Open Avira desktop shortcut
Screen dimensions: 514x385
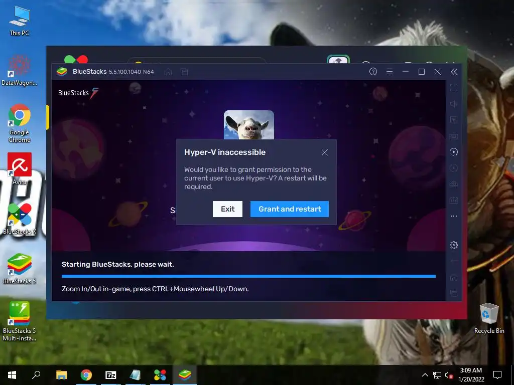point(20,168)
